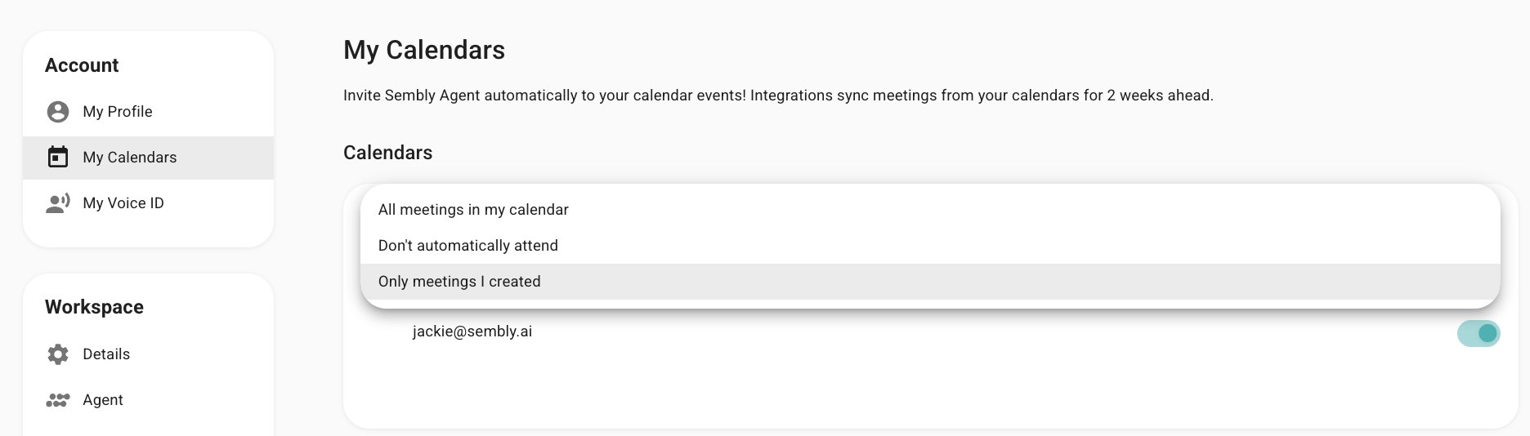Screen dimensions: 1530x436
Task: Open the My Profile label in sidebar
Action: (118, 112)
